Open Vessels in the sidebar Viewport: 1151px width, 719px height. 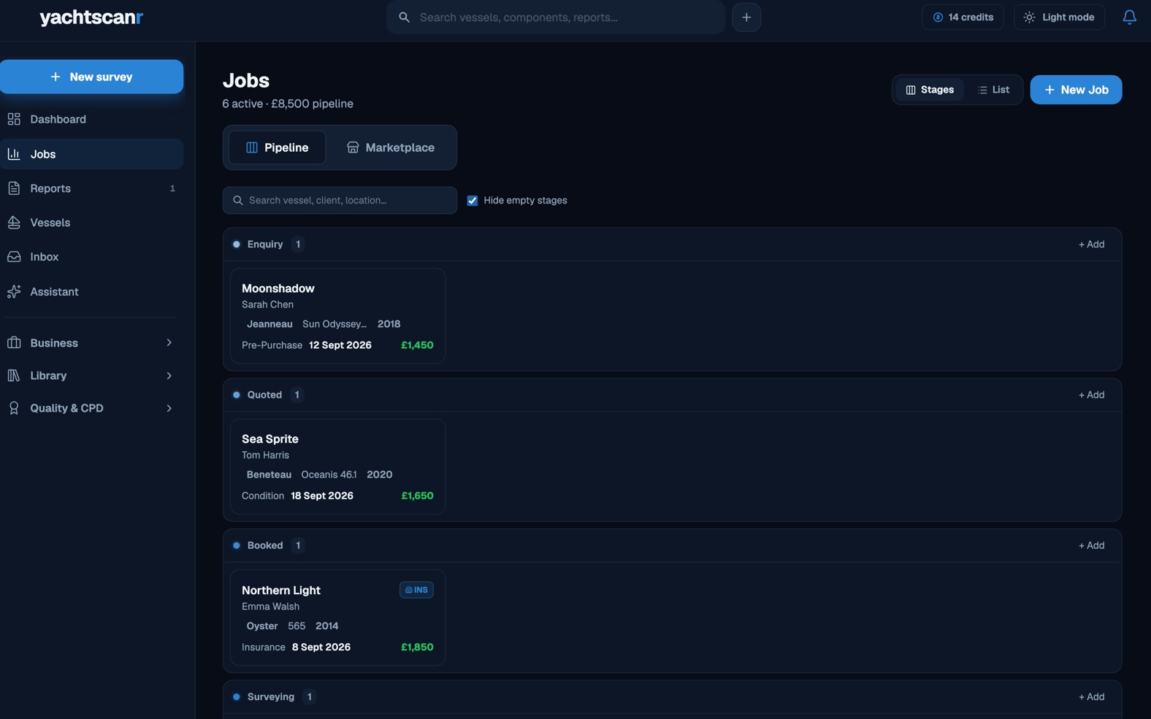(x=91, y=223)
